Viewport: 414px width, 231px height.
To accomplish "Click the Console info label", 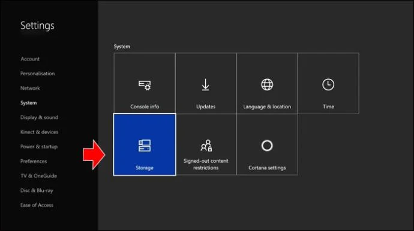I will click(145, 107).
